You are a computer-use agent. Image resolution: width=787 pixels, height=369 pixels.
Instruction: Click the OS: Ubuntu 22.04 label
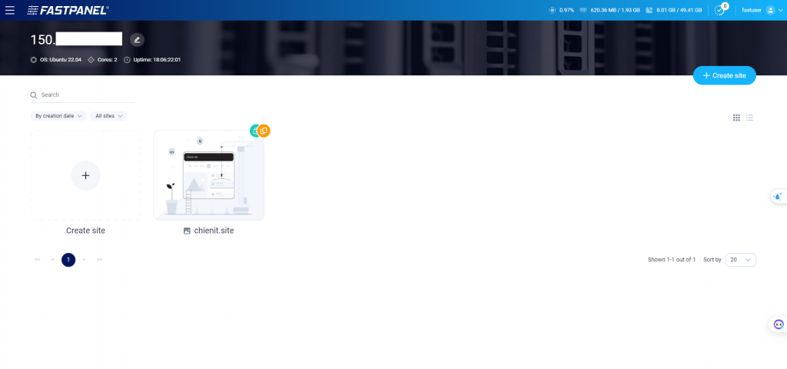(x=60, y=60)
